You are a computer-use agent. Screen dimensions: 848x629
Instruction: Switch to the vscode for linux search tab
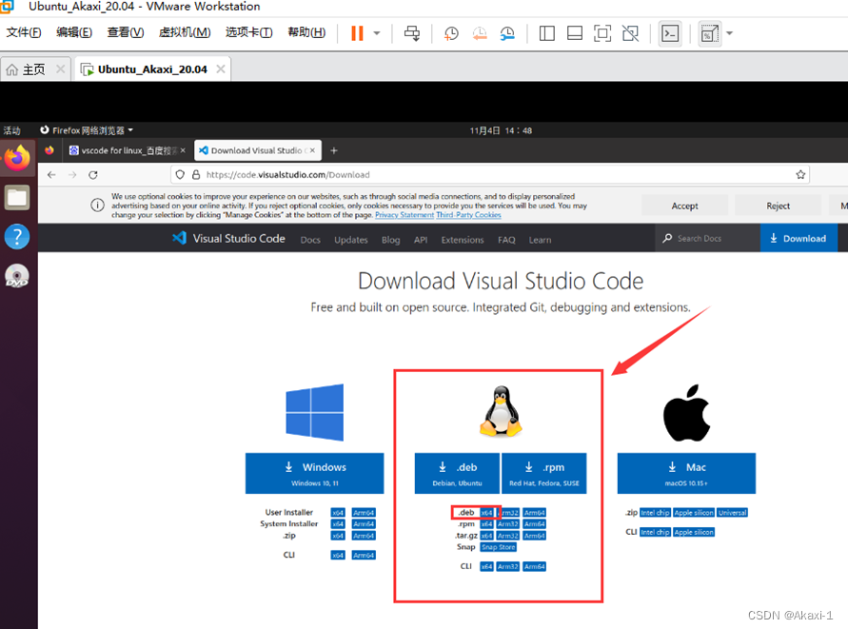(x=128, y=150)
